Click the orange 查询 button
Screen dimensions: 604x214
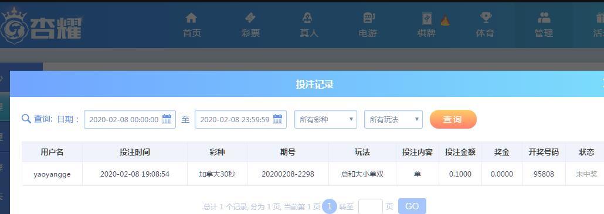tap(453, 119)
